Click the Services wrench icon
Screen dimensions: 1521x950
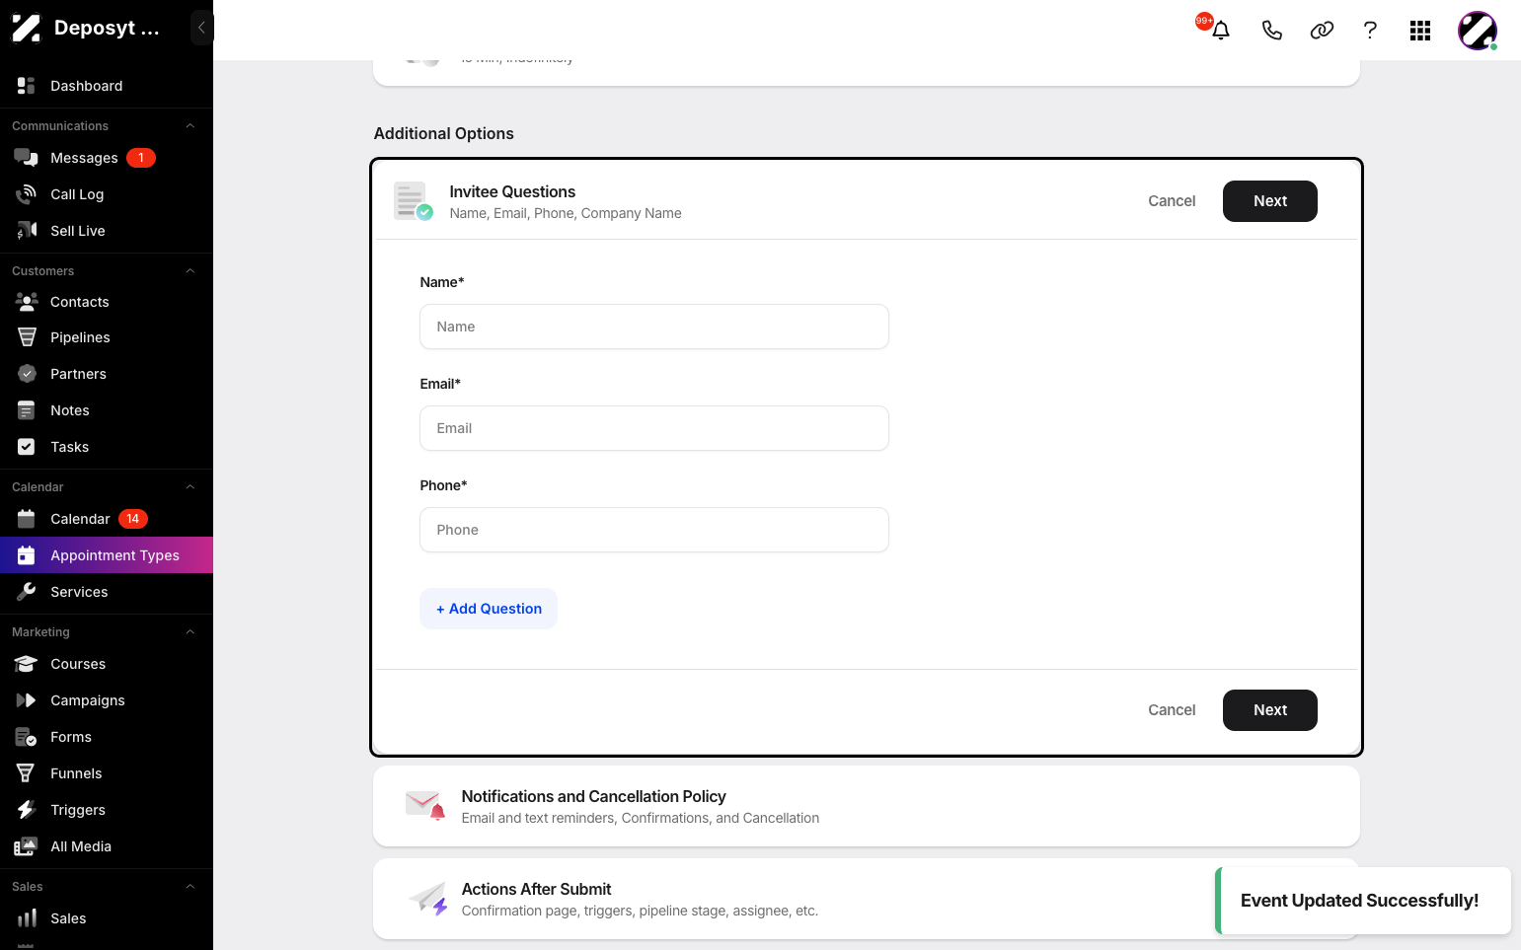[x=27, y=592]
